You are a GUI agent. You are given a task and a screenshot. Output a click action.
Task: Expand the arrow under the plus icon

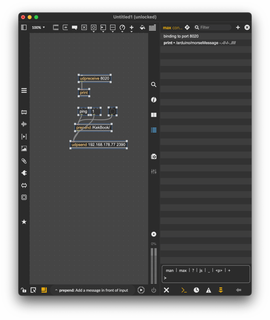click(x=132, y=32)
